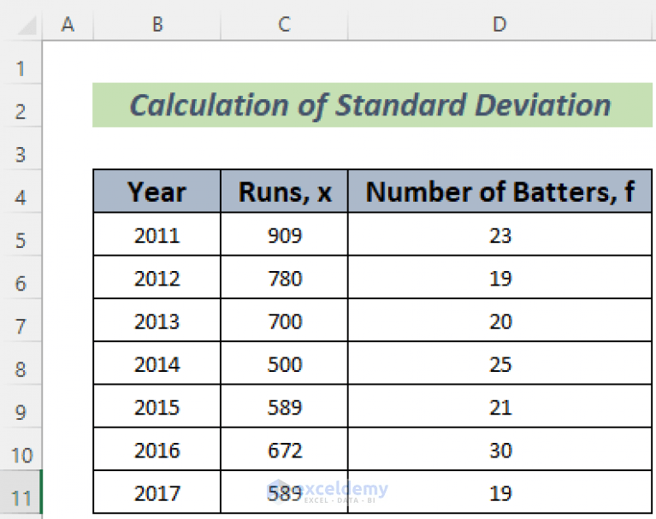The width and height of the screenshot is (656, 519).
Task: Select the cell containing 2013
Action: (x=157, y=321)
